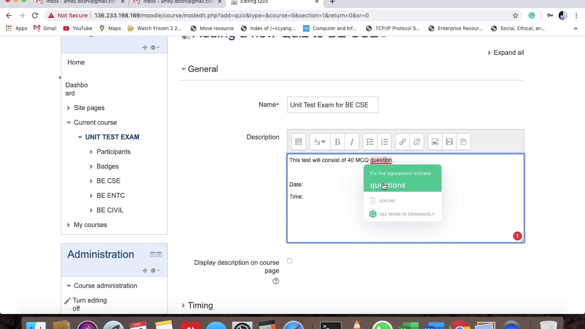Open BE CIVIL section link
Image resolution: width=585 pixels, height=329 pixels.
tap(110, 210)
